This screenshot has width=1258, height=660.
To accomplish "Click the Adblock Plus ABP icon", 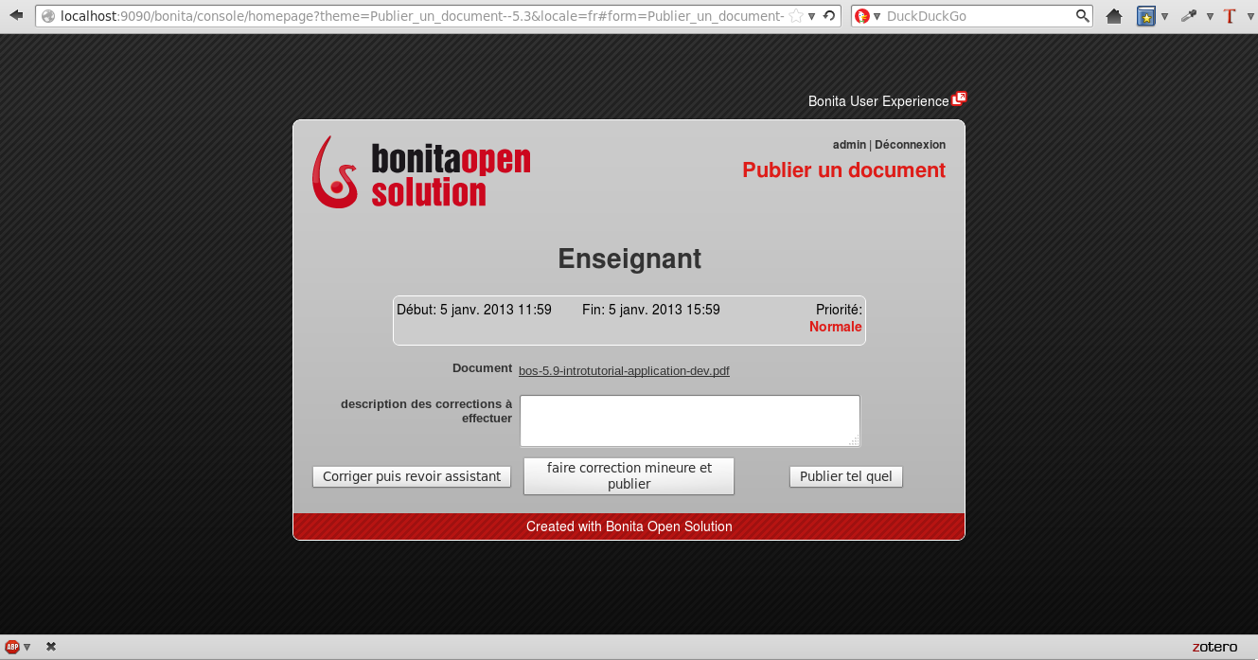I will coord(12,647).
